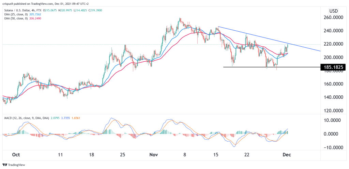This screenshot has width=349, height=169.
Task: Select the USD currency label
Action: pyautogui.click(x=333, y=11)
